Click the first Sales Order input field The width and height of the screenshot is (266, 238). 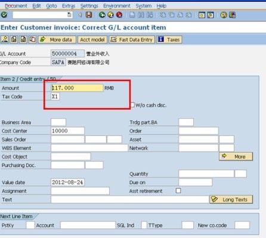(68, 139)
